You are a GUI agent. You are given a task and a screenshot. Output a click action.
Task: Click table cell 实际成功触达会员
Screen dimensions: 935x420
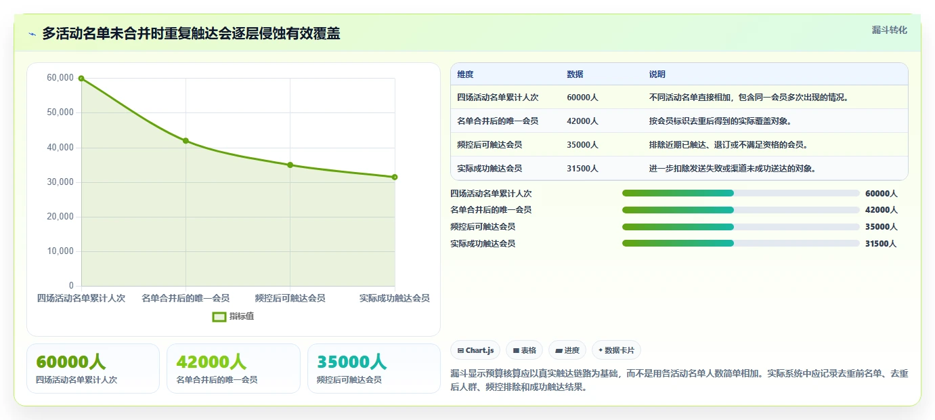490,169
